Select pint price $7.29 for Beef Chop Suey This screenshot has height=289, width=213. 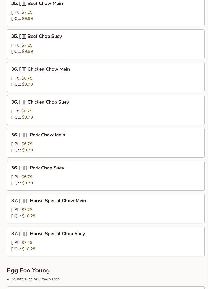coord(27,45)
